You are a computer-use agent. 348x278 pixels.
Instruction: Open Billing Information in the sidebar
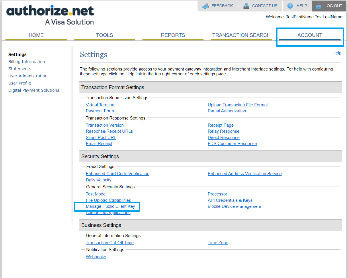click(27, 62)
